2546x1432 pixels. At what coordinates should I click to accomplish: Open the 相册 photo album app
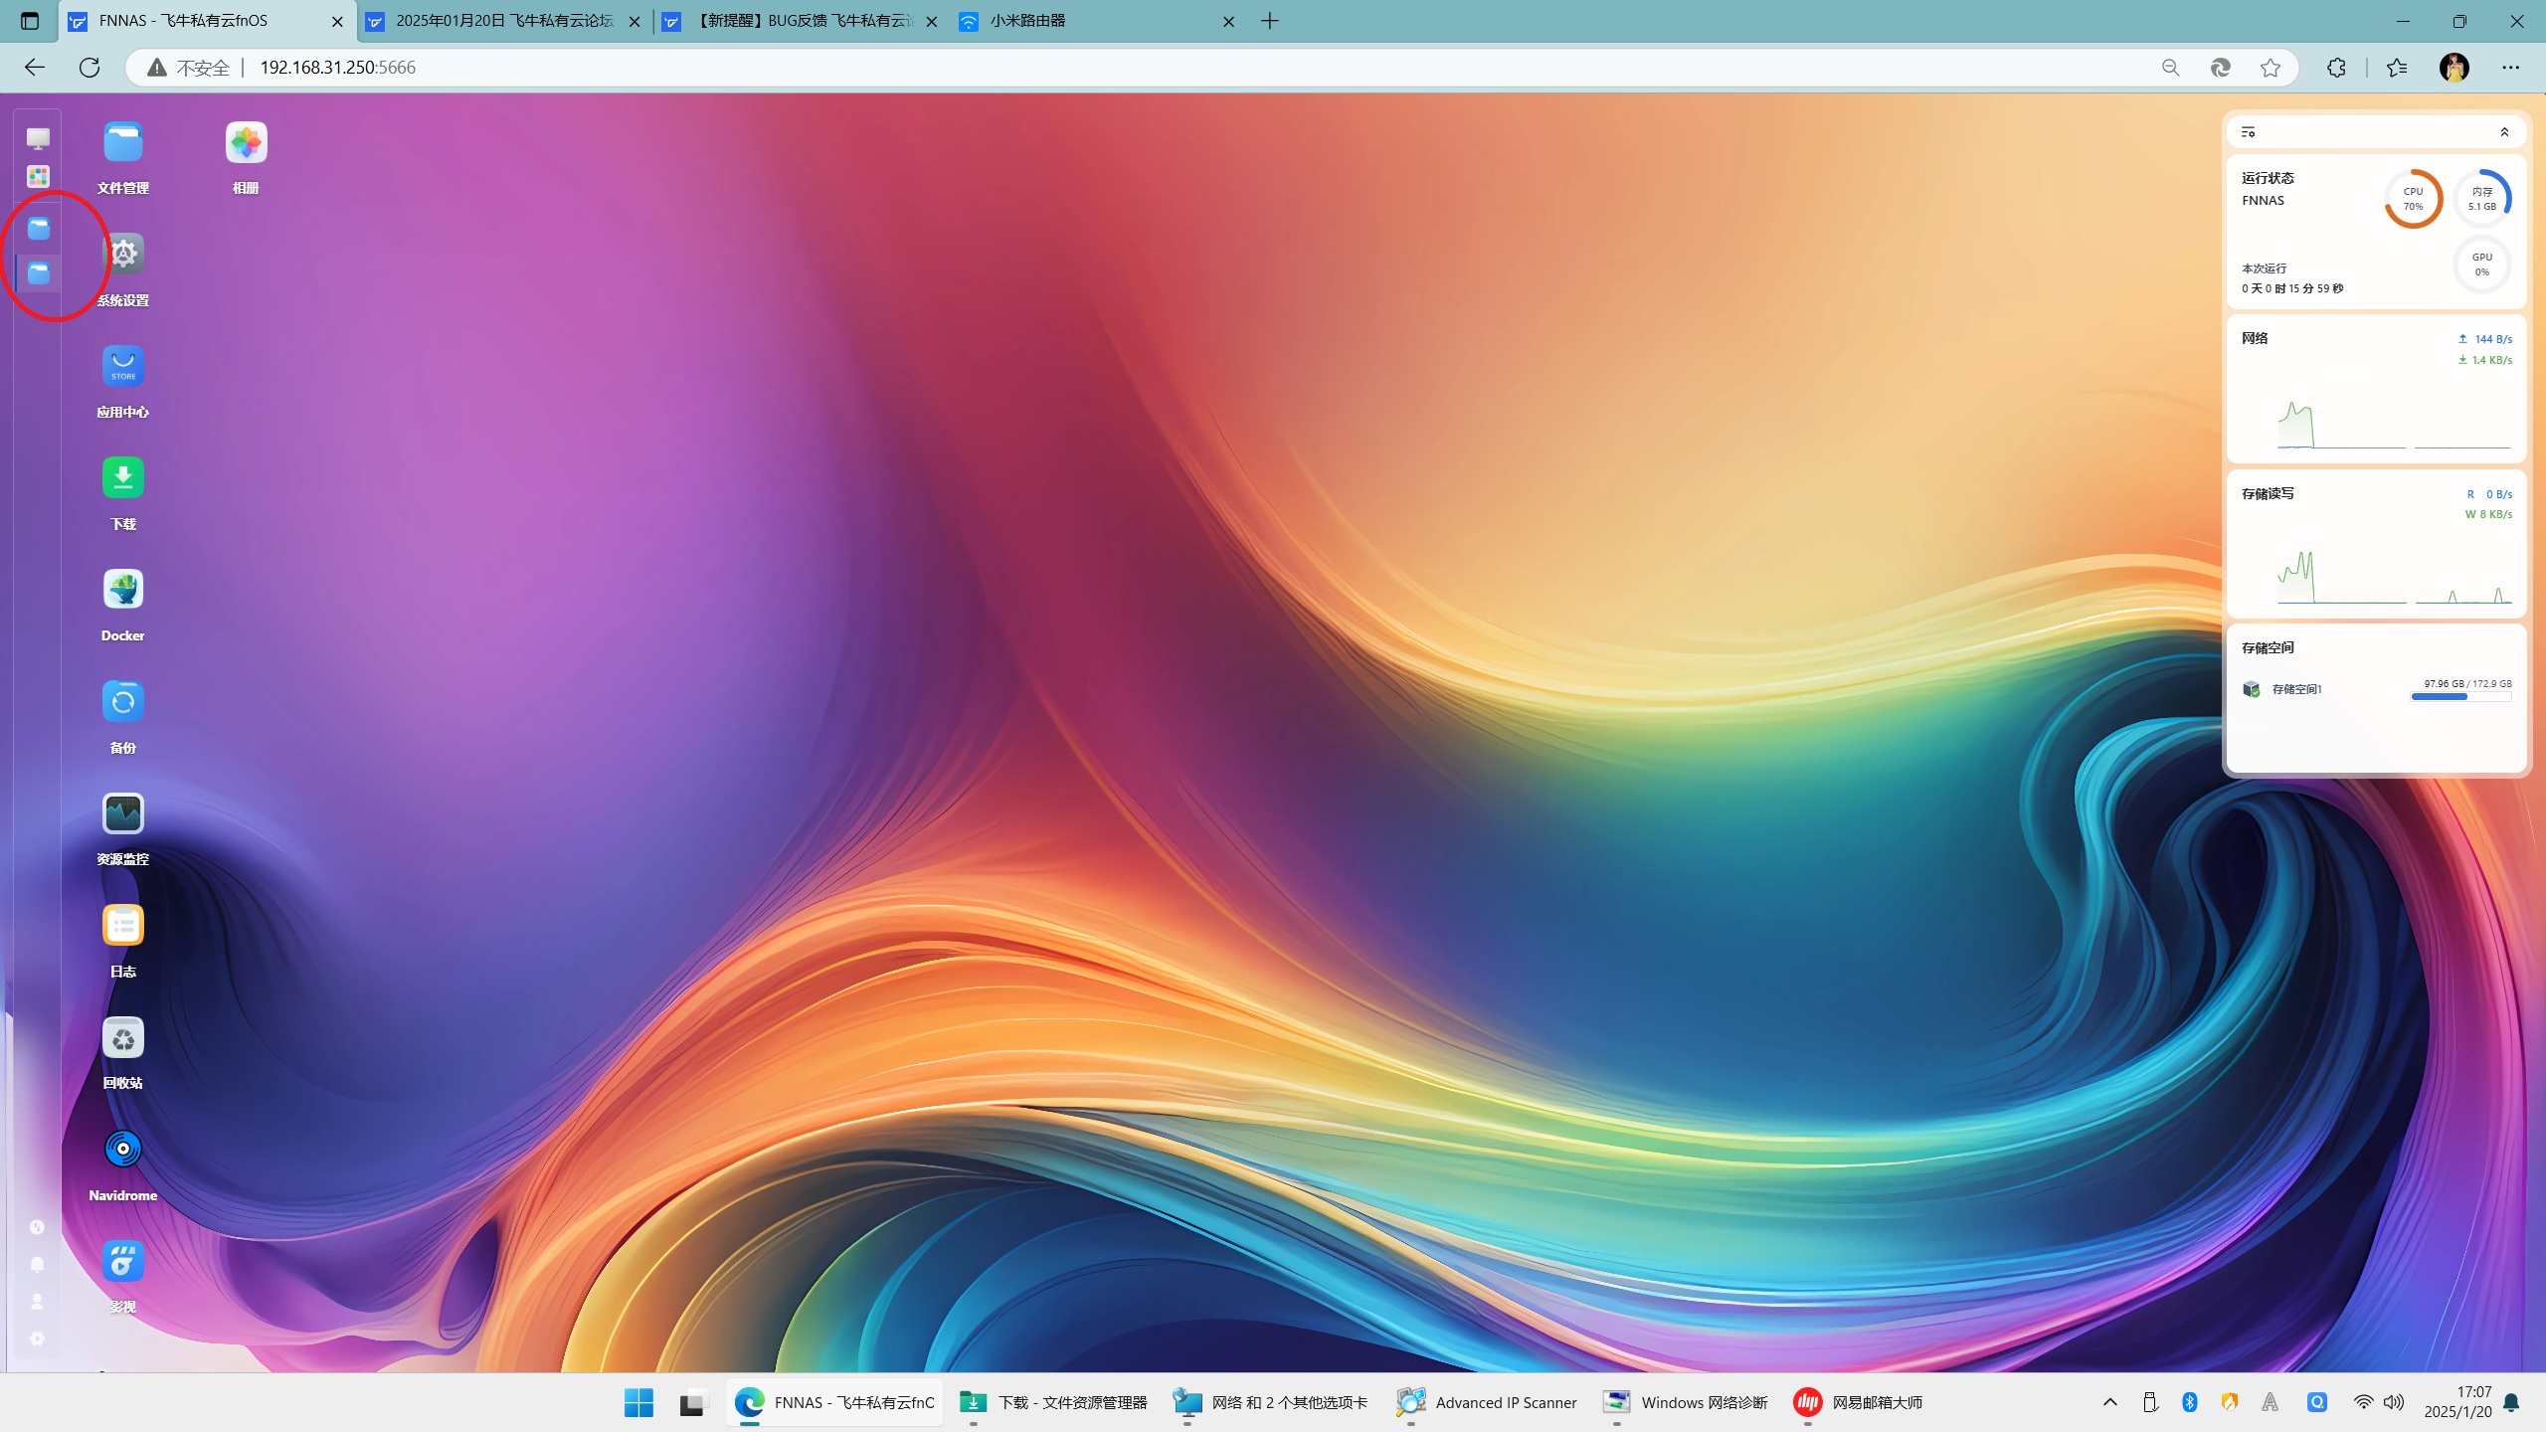[246, 143]
